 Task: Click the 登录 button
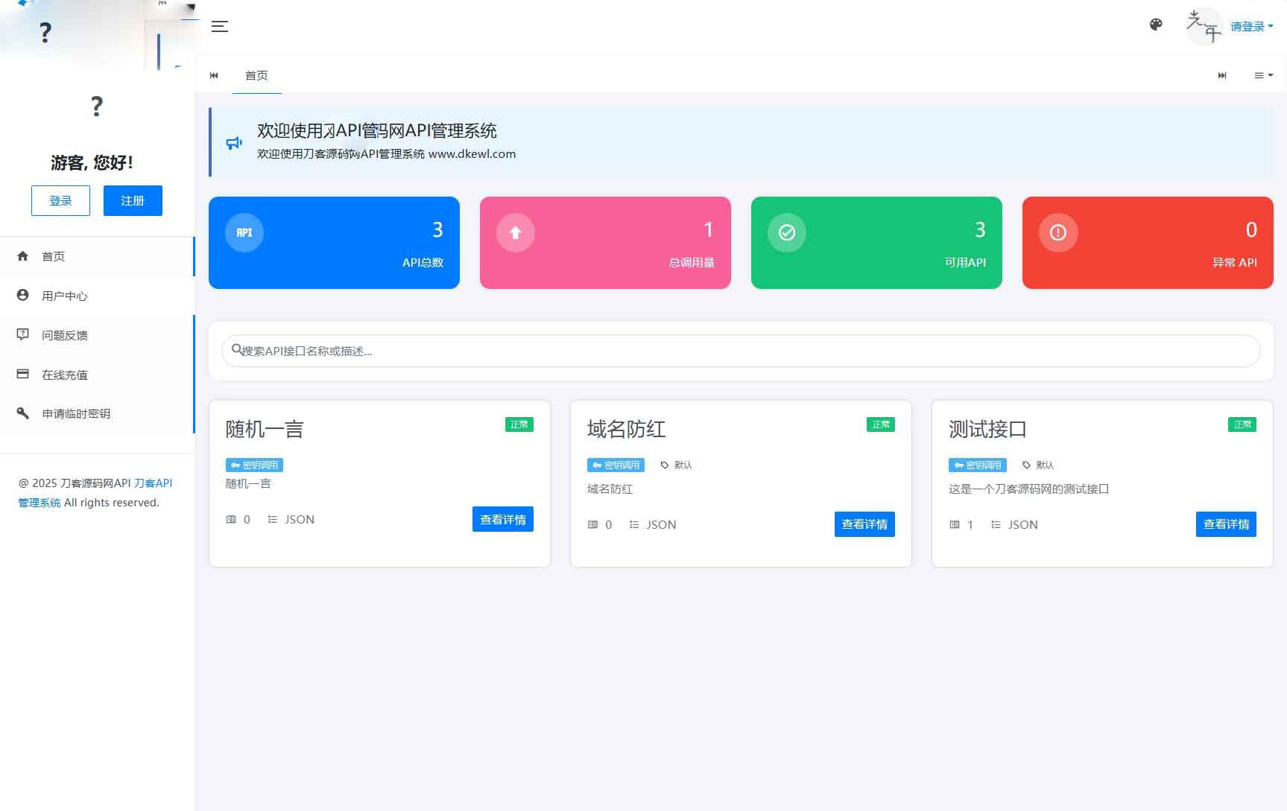(60, 200)
